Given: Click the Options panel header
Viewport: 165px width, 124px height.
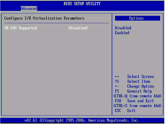Looking at the screenshot, I should click(x=138, y=18).
